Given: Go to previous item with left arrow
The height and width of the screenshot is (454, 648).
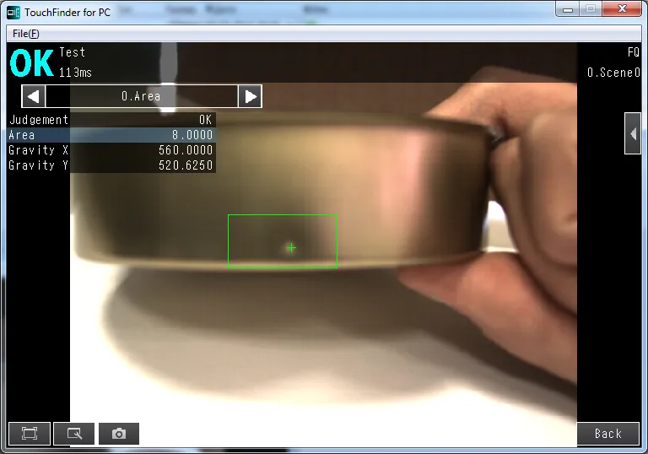Looking at the screenshot, I should click(x=33, y=96).
